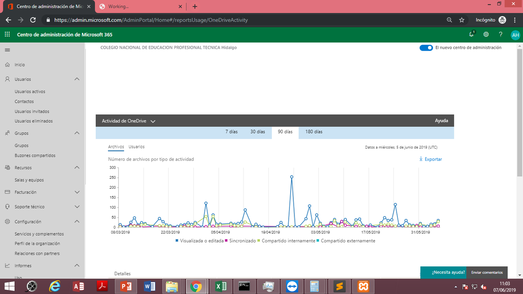Click the Inicio home icon
Viewport: 523px width, 294px height.
click(x=7, y=65)
